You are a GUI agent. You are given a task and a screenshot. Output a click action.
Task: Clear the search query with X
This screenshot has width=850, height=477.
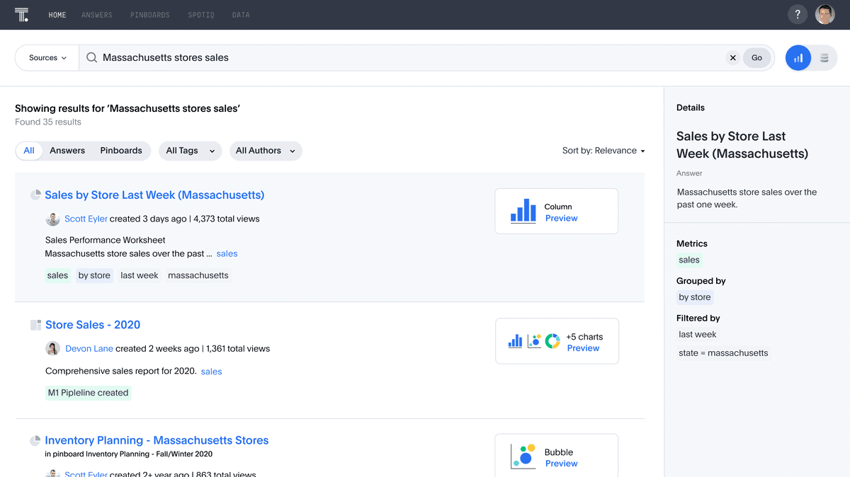(733, 58)
